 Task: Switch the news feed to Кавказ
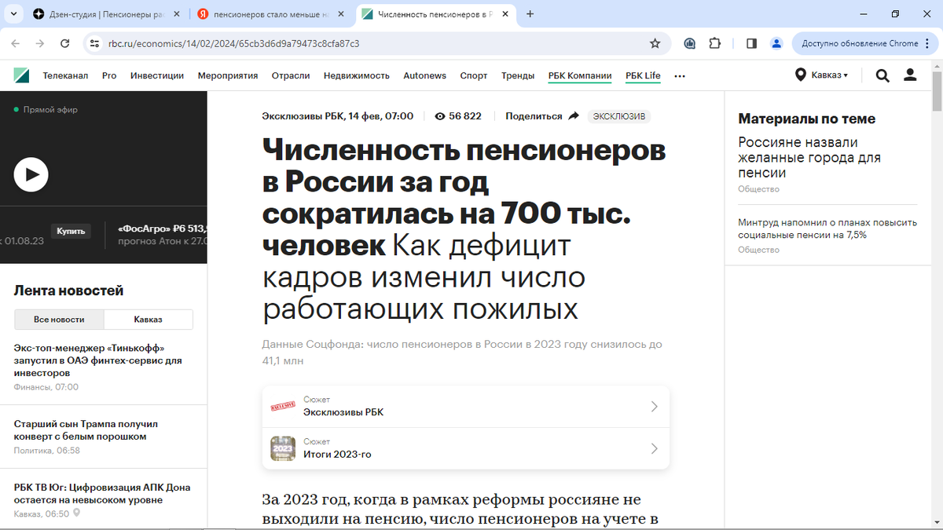(148, 319)
